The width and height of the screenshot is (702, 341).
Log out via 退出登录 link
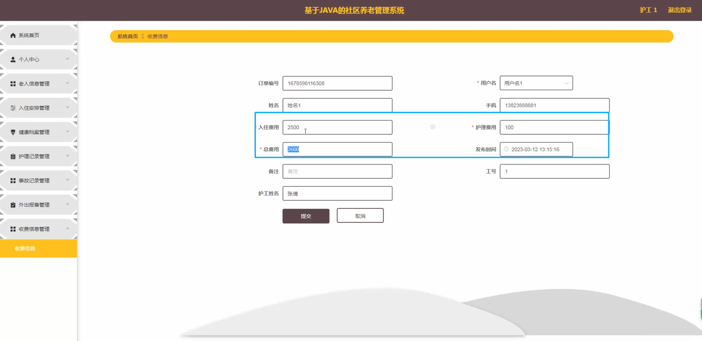point(680,10)
